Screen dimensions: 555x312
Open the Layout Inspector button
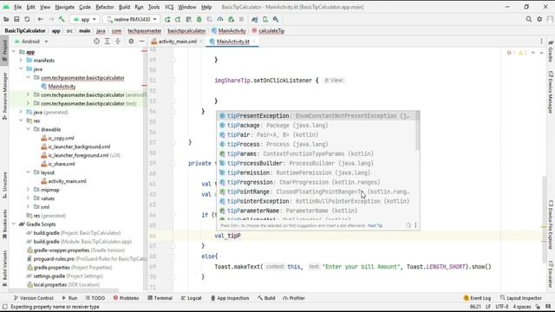(520, 298)
